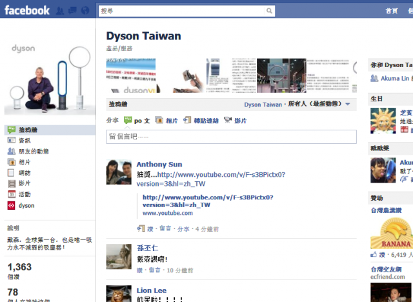Open the sun face birthday thumbnail
Image resolution: width=413 pixels, height=302 pixels.
click(383, 121)
